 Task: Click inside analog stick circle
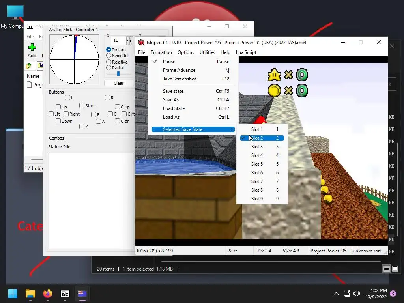pos(74,59)
